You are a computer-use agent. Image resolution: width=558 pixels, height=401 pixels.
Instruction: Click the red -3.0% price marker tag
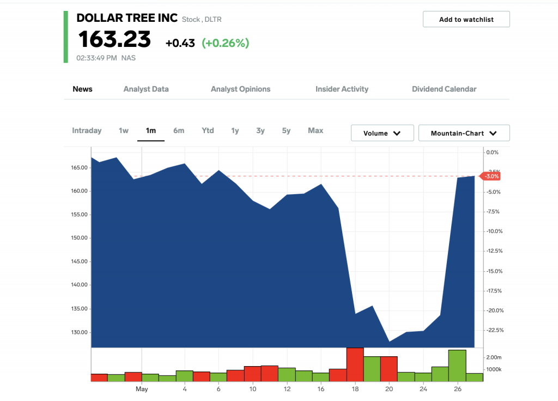point(490,176)
